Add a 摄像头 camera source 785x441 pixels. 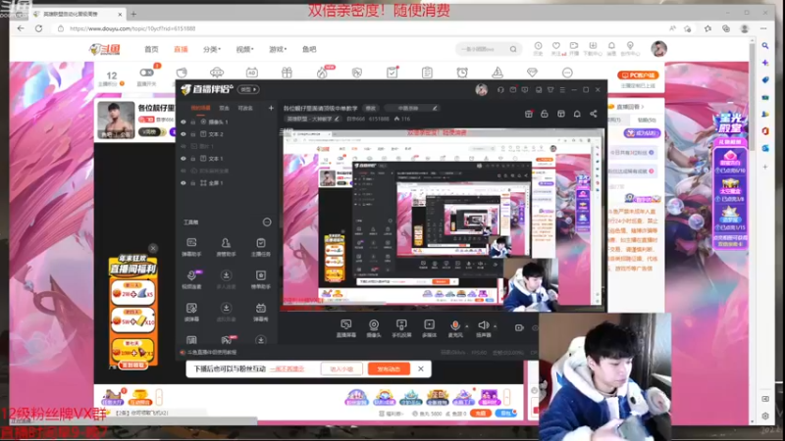pyautogui.click(x=374, y=328)
